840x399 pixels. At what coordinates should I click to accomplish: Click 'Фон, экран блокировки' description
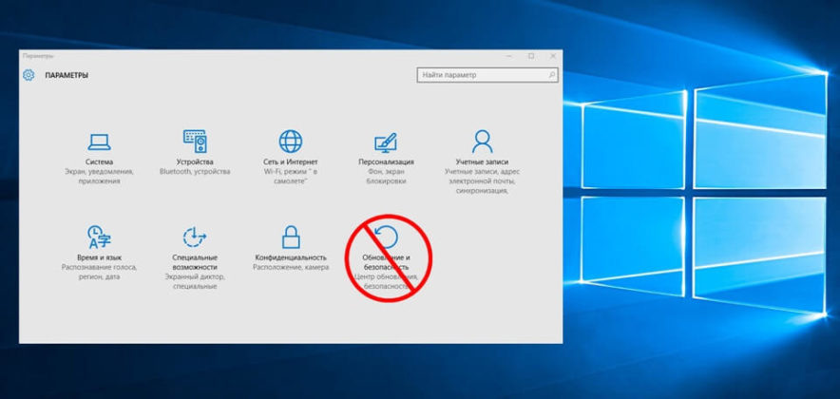pos(386,177)
